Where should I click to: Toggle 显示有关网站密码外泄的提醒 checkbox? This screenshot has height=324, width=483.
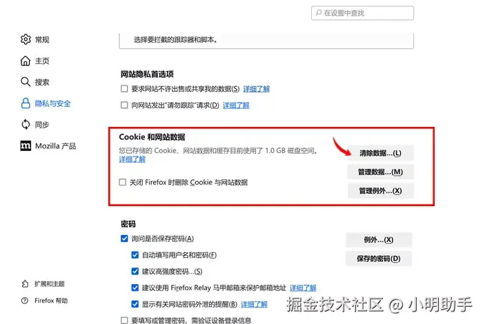click(x=135, y=304)
